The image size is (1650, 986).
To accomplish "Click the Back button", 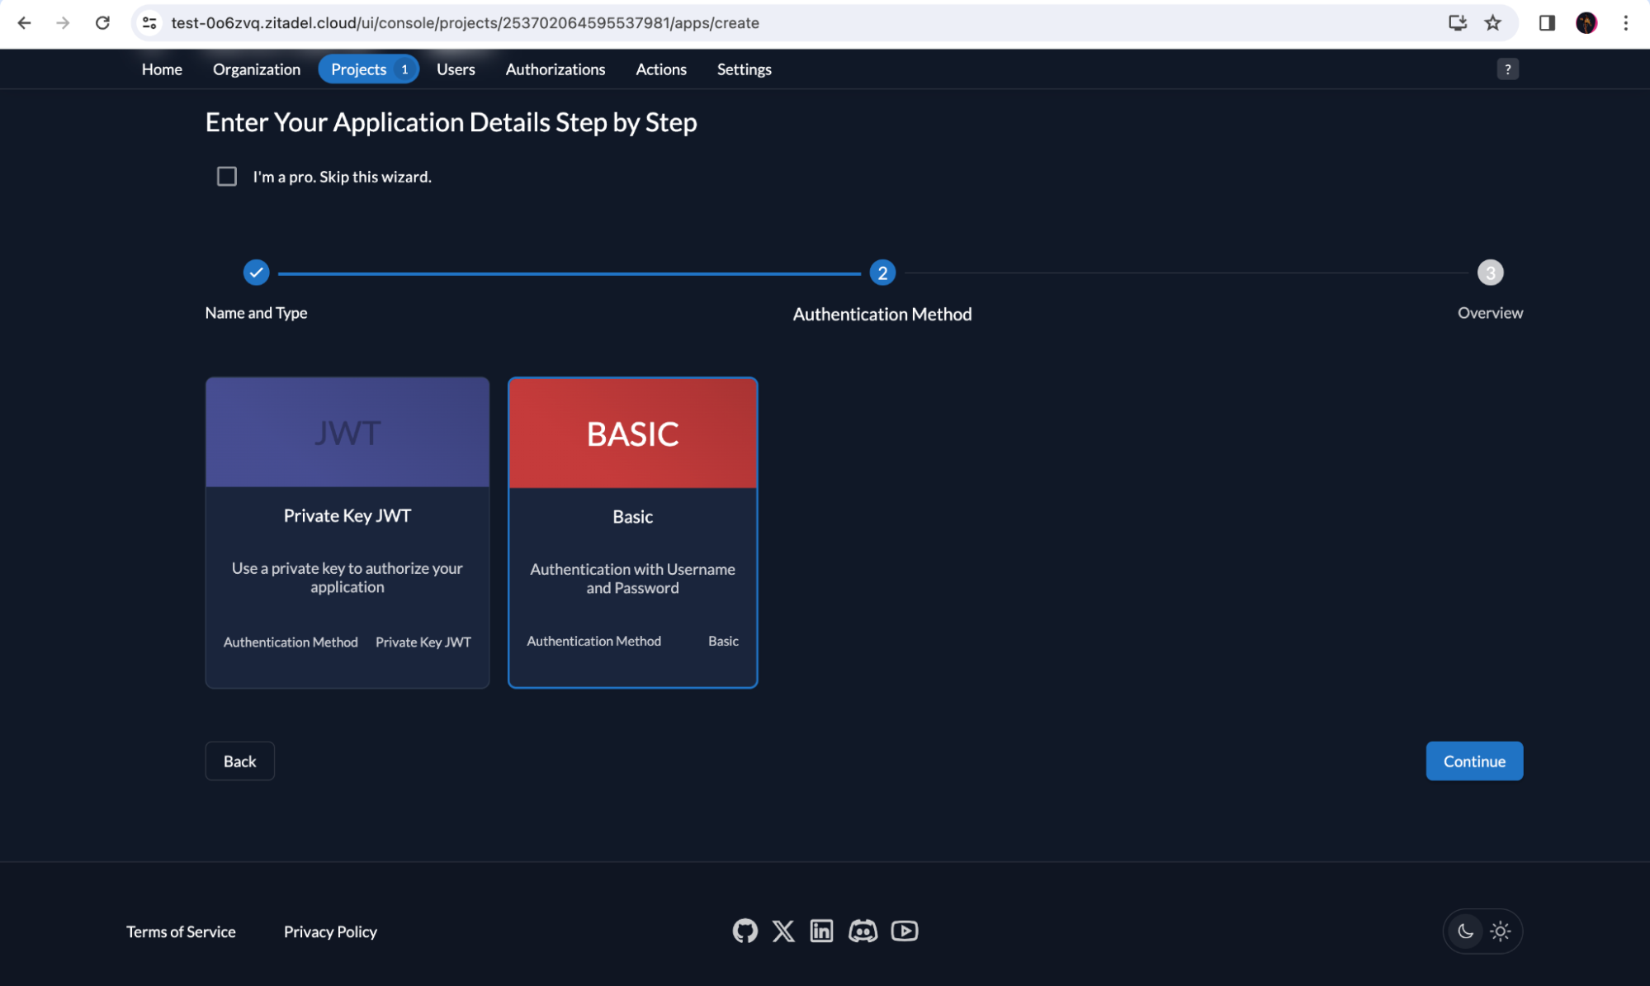I will tap(239, 761).
